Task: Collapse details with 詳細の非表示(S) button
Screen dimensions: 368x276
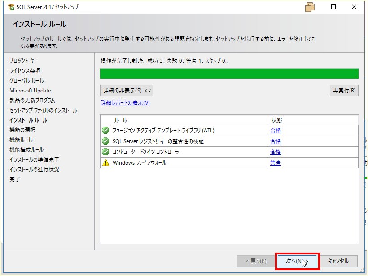Action: [127, 91]
